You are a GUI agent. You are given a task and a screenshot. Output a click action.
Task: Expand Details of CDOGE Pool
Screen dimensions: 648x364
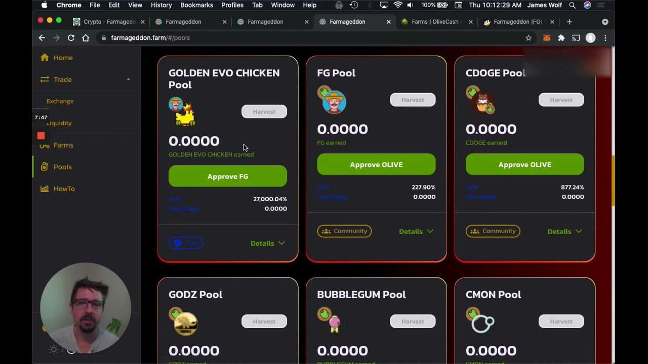pos(565,231)
